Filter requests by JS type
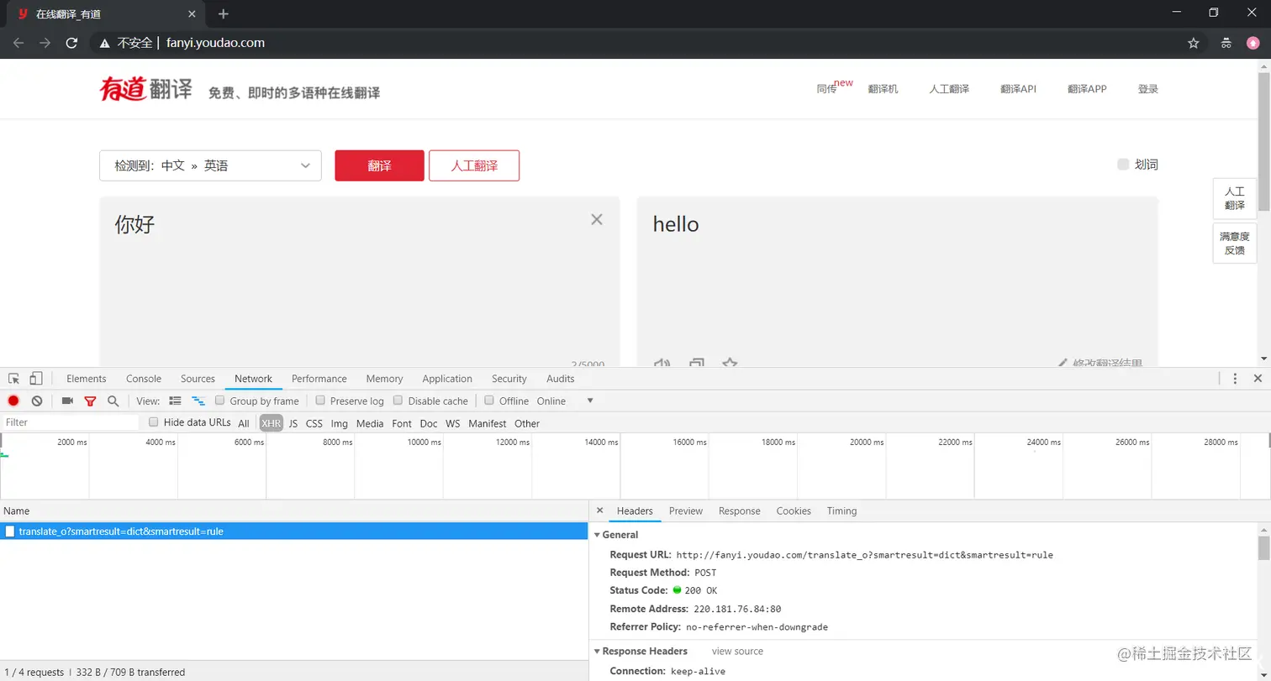Viewport: 1271px width, 681px height. [x=293, y=423]
